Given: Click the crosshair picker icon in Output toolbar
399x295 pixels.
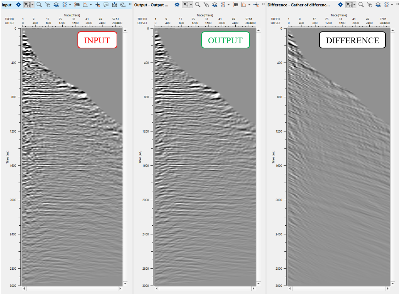Looking at the screenshot, I should (x=256, y=5).
